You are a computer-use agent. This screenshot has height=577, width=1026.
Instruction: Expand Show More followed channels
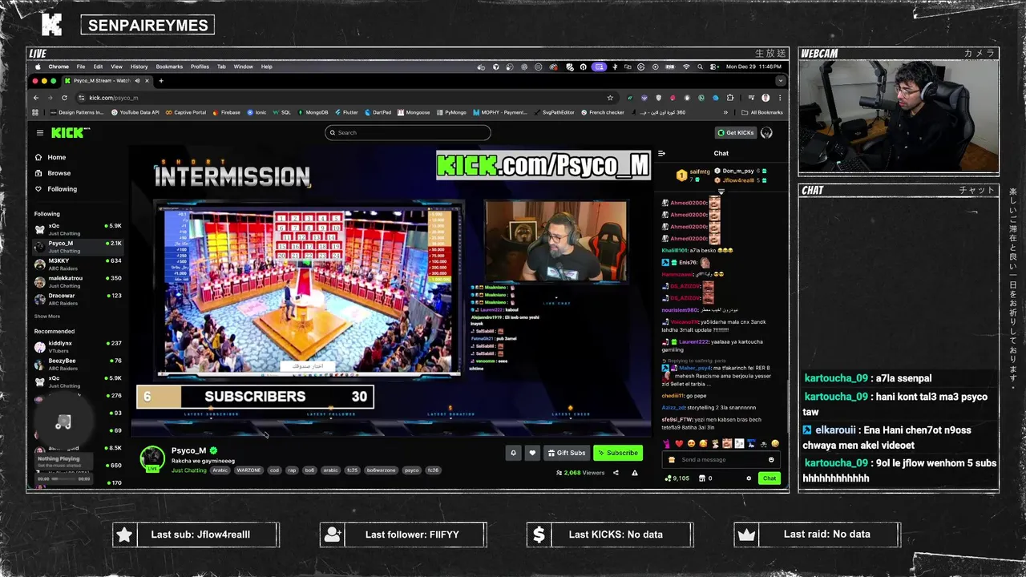pos(46,316)
